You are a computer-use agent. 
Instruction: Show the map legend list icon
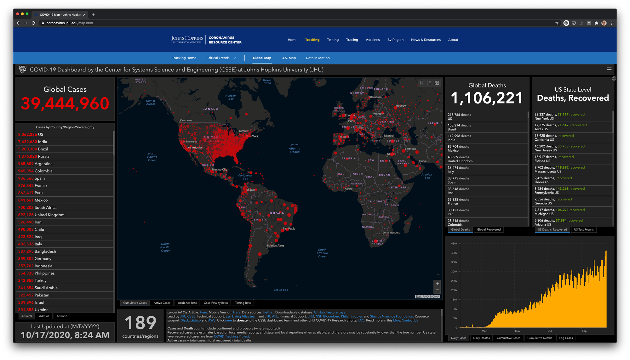pos(429,83)
